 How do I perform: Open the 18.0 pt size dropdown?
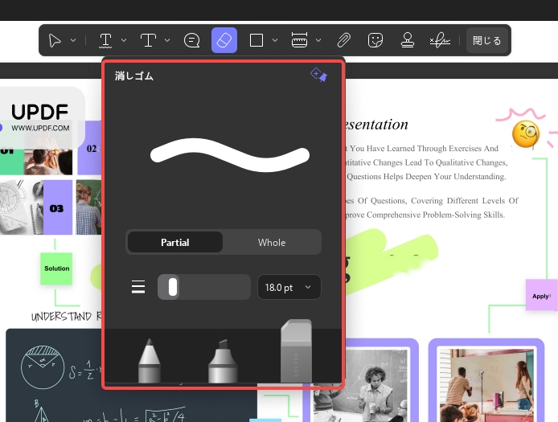coord(289,287)
